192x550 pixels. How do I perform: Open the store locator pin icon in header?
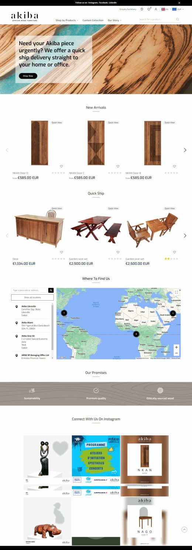(142, 9)
